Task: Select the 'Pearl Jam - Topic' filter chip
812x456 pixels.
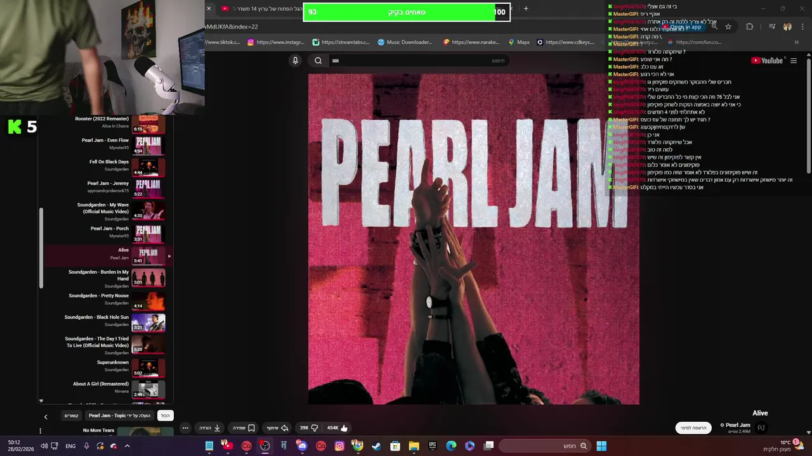Action: (x=120, y=415)
